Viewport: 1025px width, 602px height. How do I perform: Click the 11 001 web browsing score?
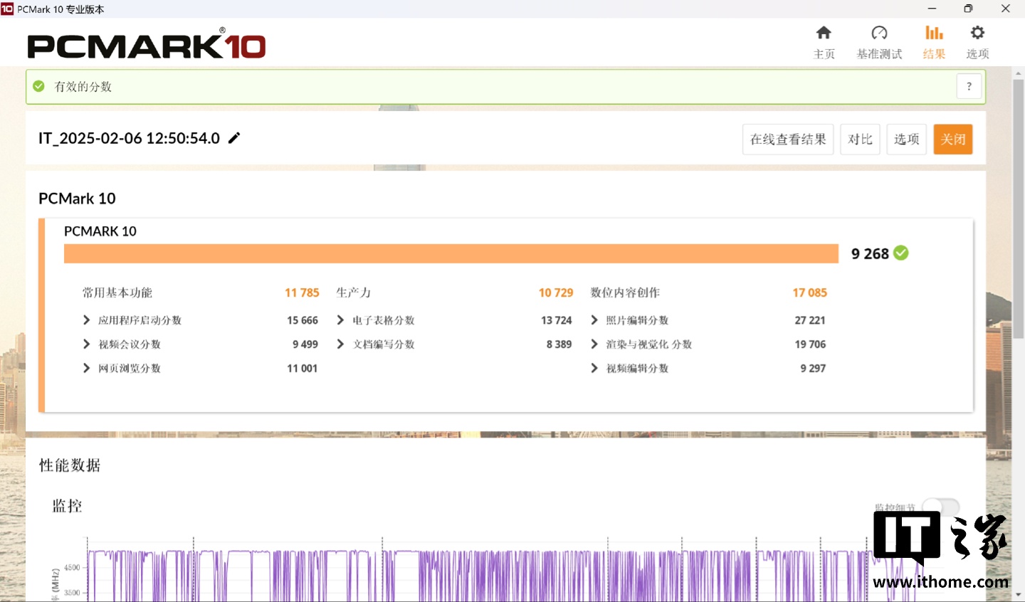303,369
